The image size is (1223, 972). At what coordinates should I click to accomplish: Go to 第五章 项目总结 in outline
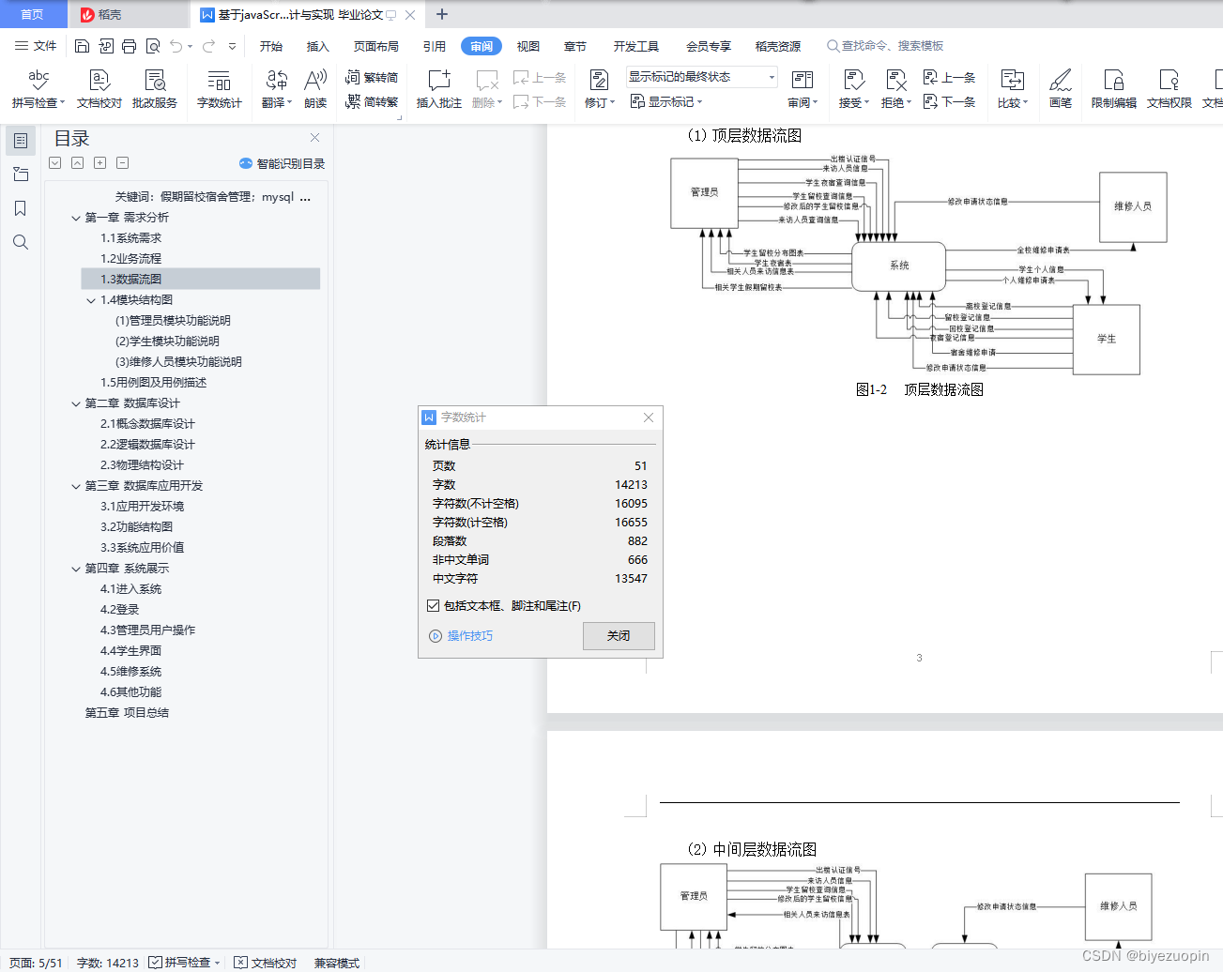127,713
